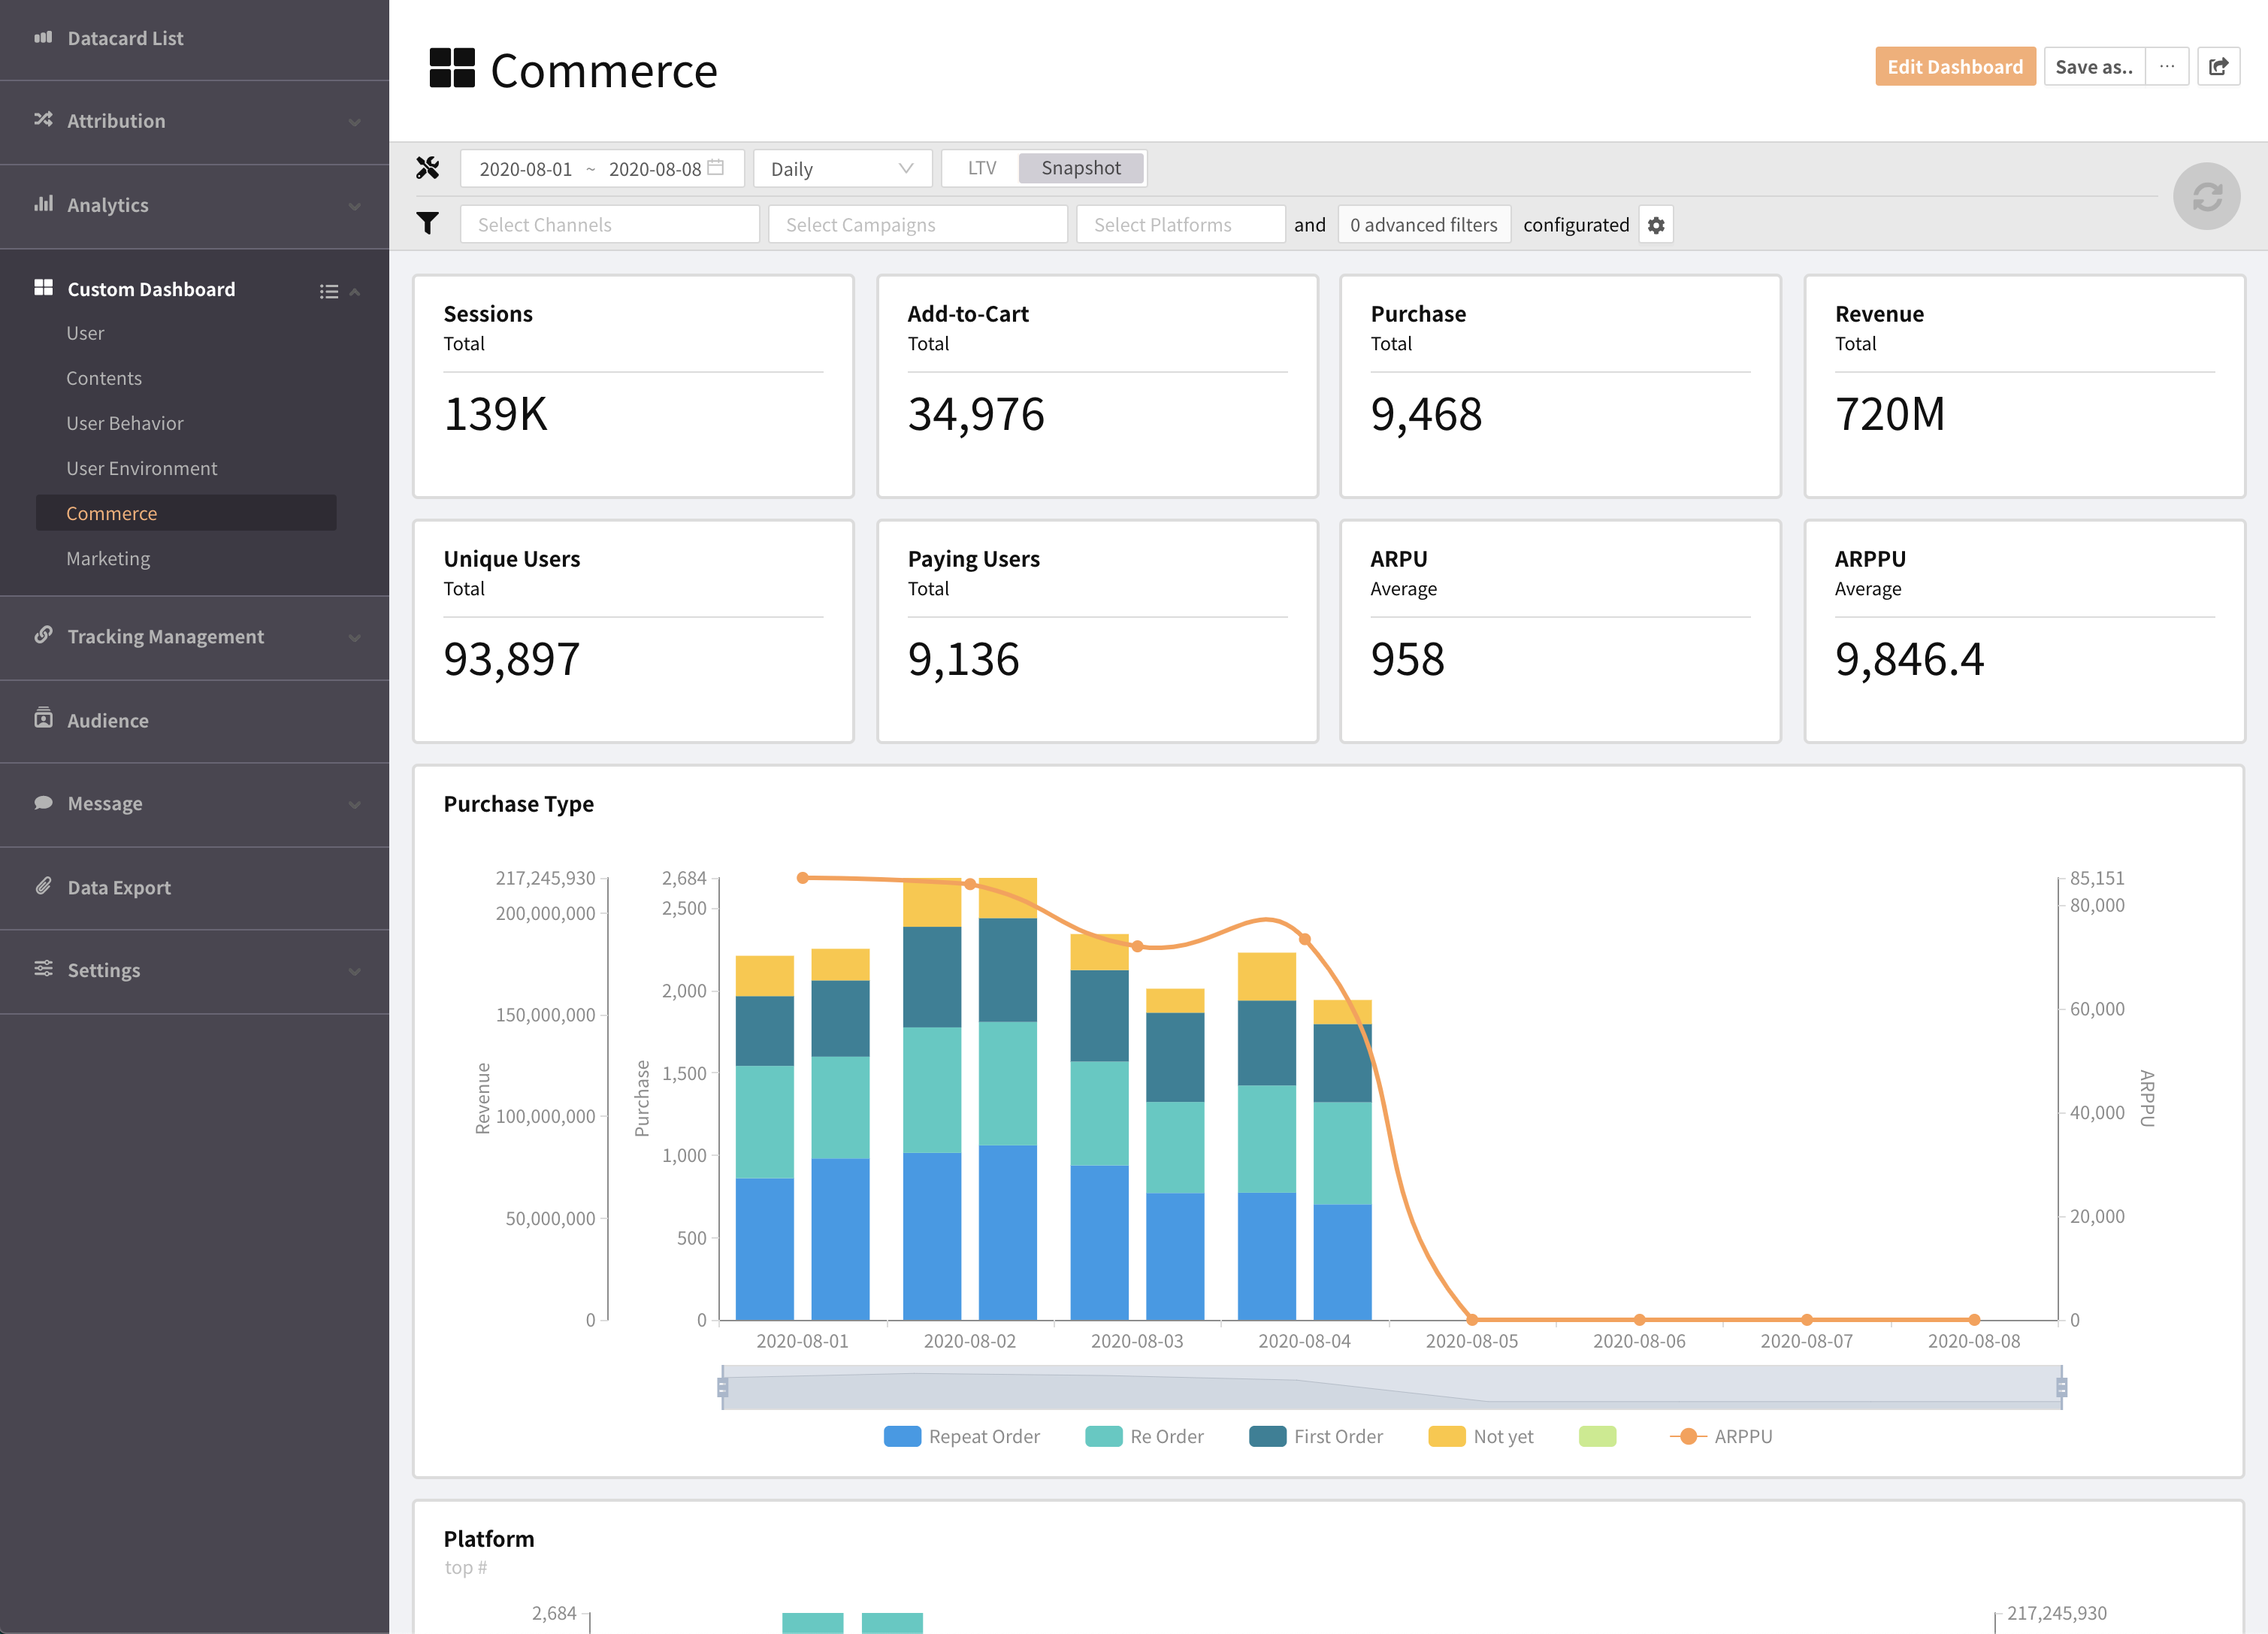Click the wrench tools icon
The width and height of the screenshot is (2268, 1634).
428,168
